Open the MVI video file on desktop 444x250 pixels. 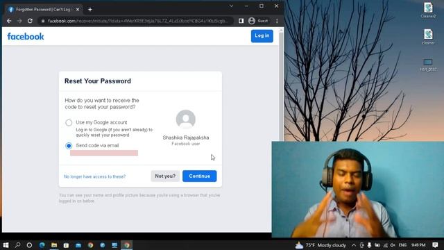(428, 65)
